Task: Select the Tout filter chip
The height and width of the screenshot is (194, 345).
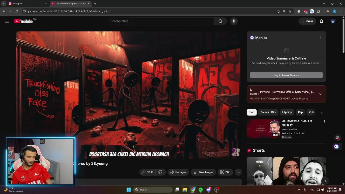Action: click(251, 112)
